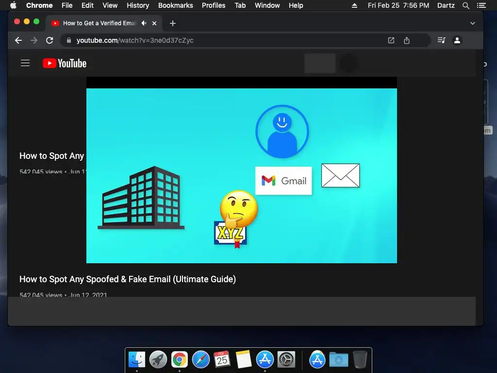Go back to previous page
Image resolution: width=497 pixels, height=373 pixels.
18,40
